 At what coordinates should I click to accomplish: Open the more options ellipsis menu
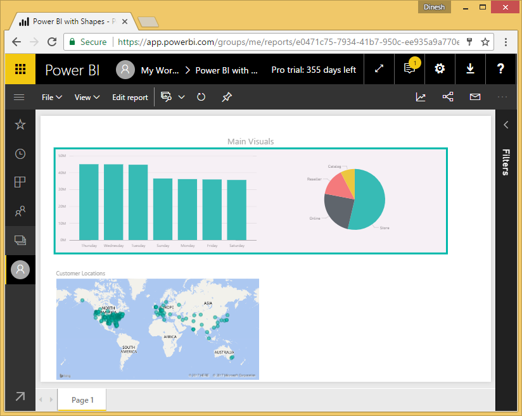tap(502, 97)
